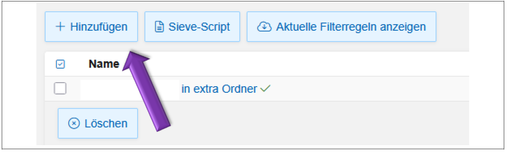Click empty row space right of the green checkmark
Screen dimensions: 507x153
(354, 89)
